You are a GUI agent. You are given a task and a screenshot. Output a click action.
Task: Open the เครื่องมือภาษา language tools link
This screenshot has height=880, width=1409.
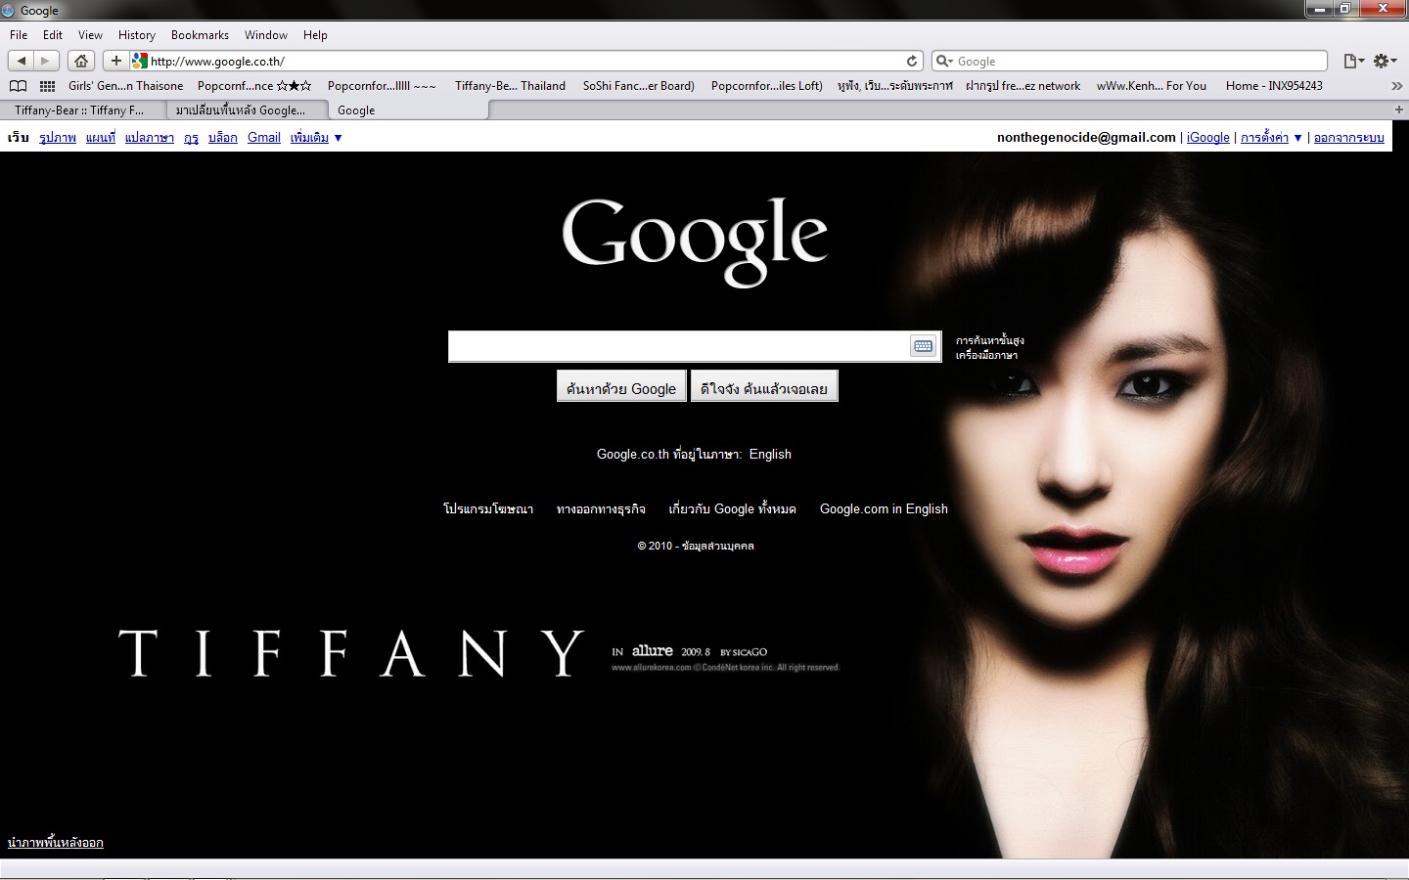click(x=986, y=355)
